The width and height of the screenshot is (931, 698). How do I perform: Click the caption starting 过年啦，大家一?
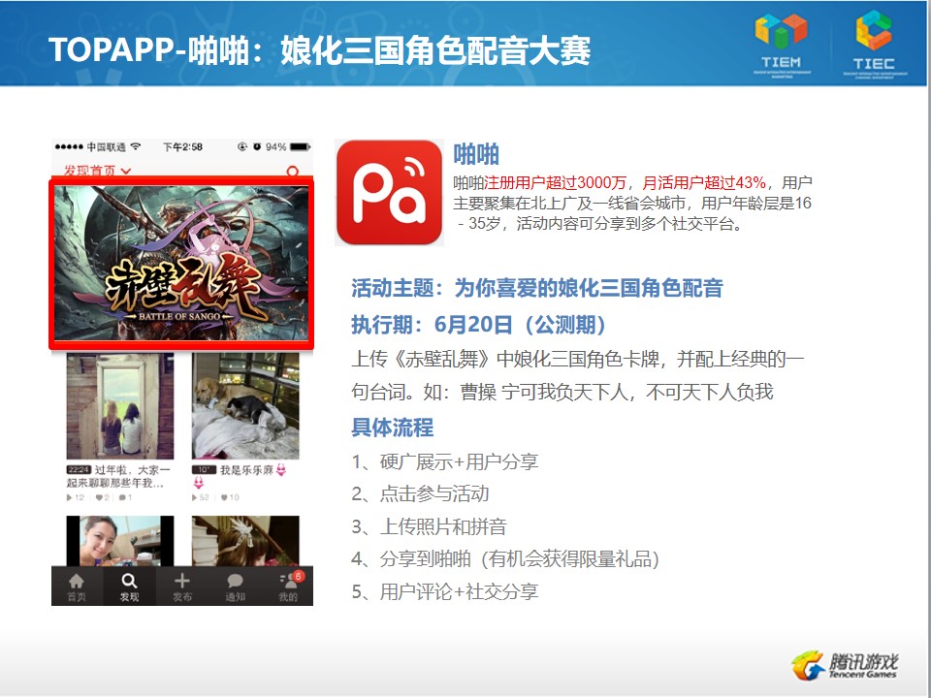pyautogui.click(x=118, y=476)
